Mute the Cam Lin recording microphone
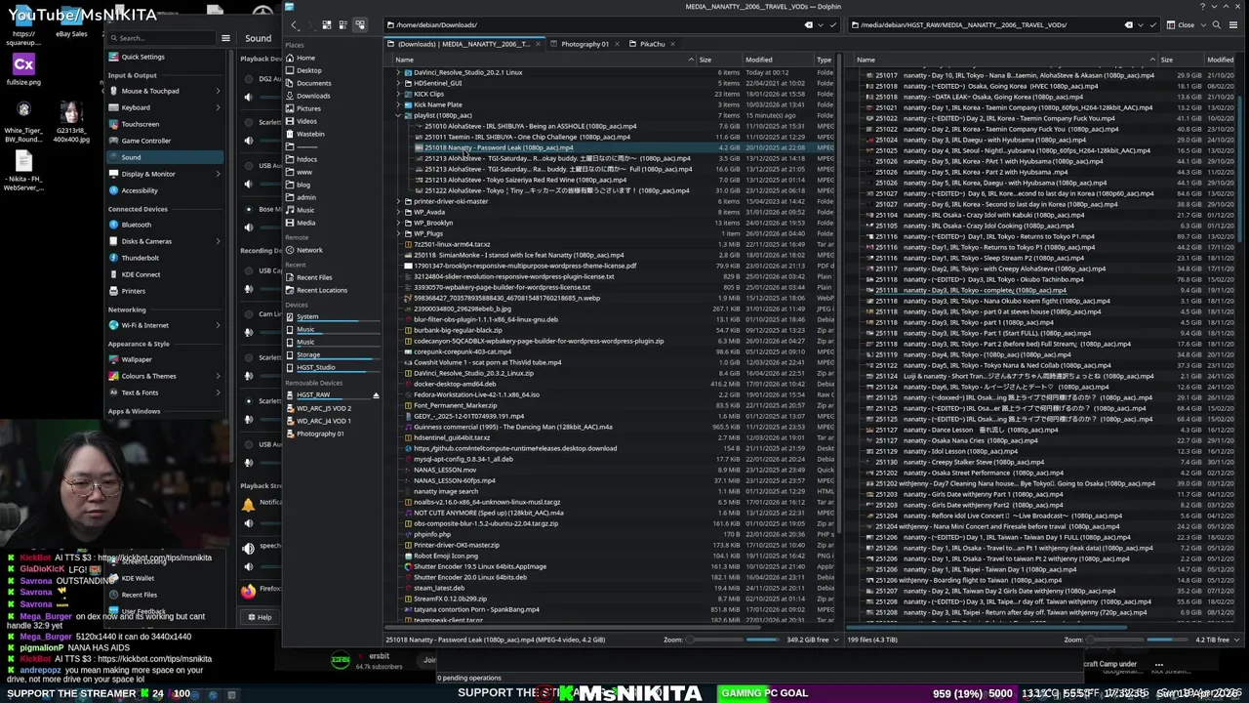 pos(248,332)
